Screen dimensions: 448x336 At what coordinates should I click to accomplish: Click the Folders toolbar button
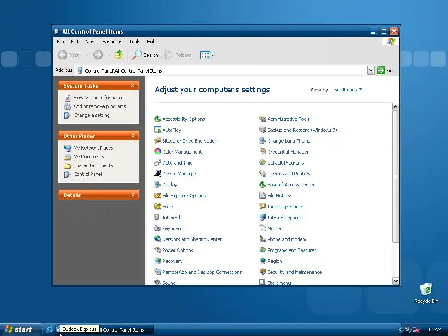(178, 55)
